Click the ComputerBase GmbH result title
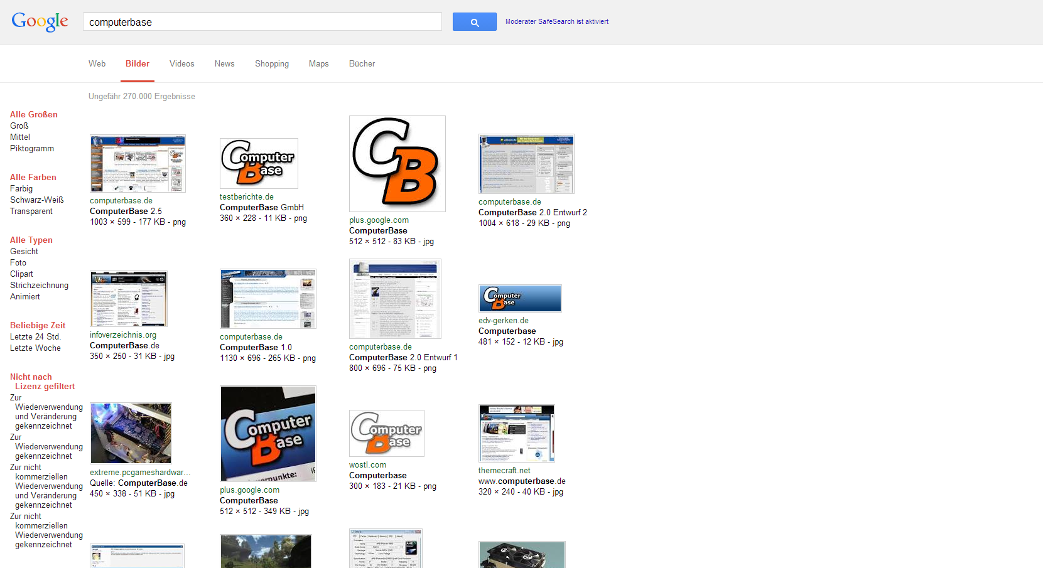The image size is (1043, 568). pyautogui.click(x=262, y=208)
